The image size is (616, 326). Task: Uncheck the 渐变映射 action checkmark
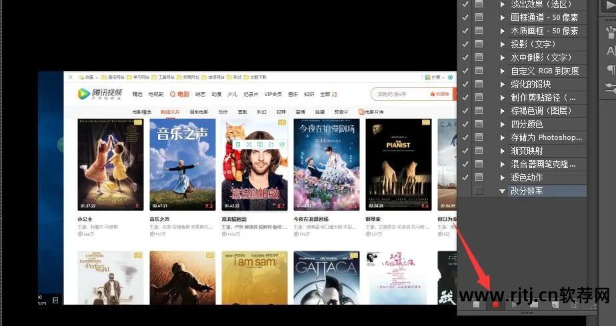coord(465,151)
